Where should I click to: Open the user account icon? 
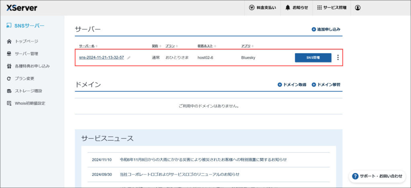358,8
